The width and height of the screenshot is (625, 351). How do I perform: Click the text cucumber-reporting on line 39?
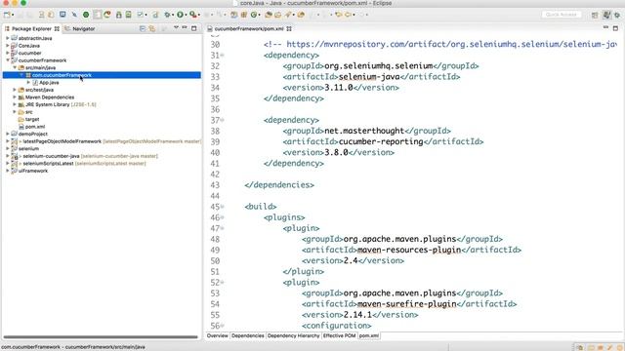pos(381,141)
